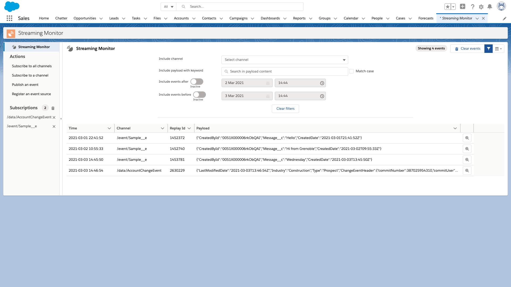Open the Select channel dropdown
The width and height of the screenshot is (511, 287).
point(285,60)
